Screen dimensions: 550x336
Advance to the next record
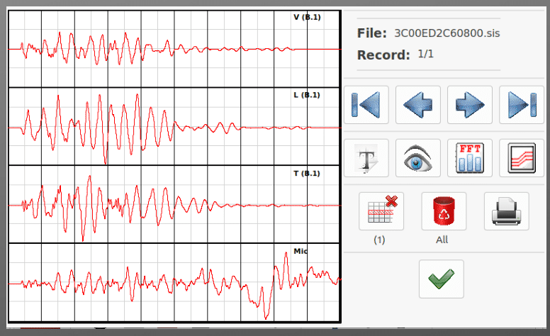(x=470, y=106)
